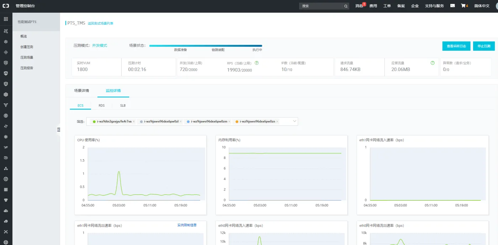This screenshot has height=245, width=498.
Task: Click the help icon beside RPS
Action: (256, 63)
